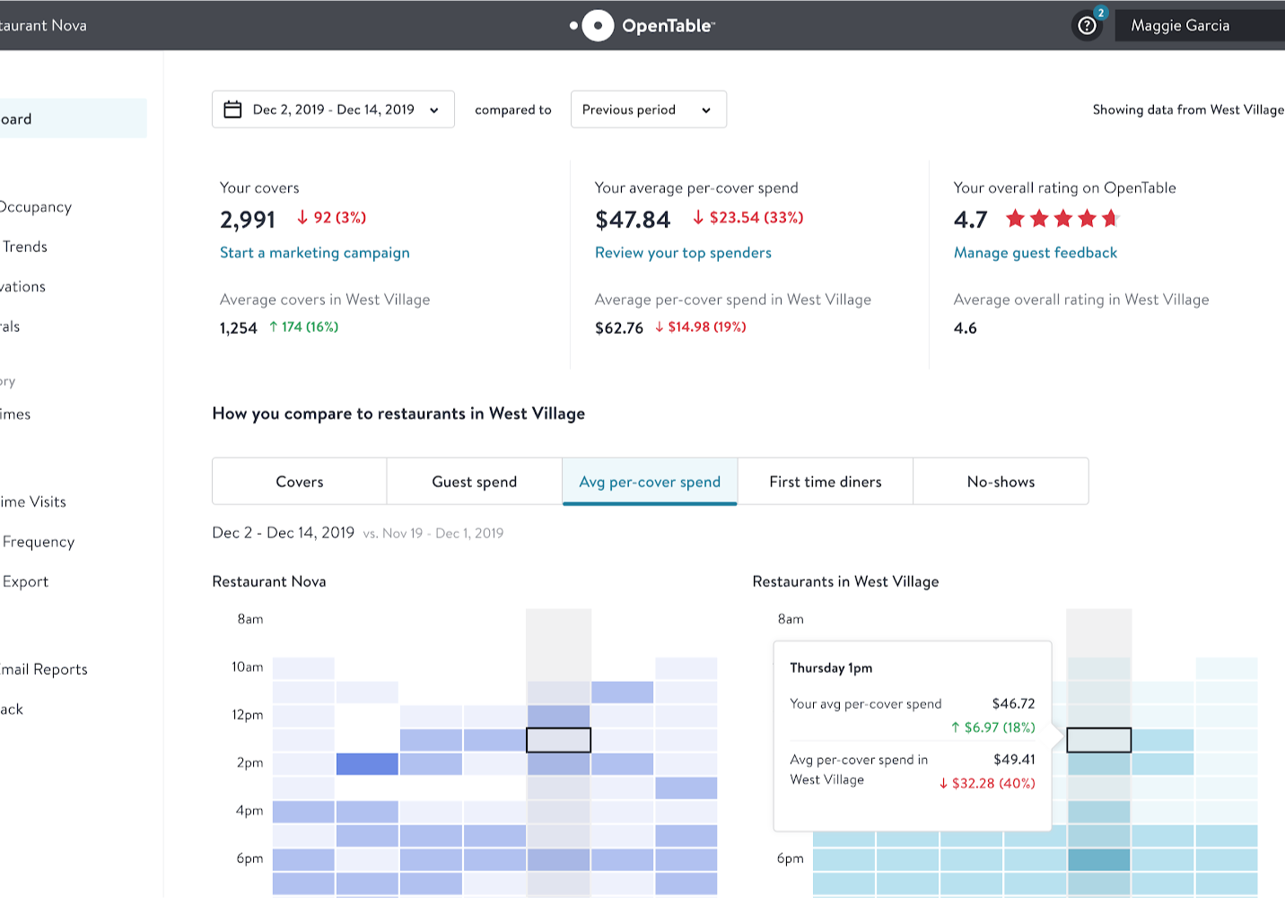Image resolution: width=1285 pixels, height=898 pixels.
Task: Open the Trends sidebar item
Action: pos(25,247)
